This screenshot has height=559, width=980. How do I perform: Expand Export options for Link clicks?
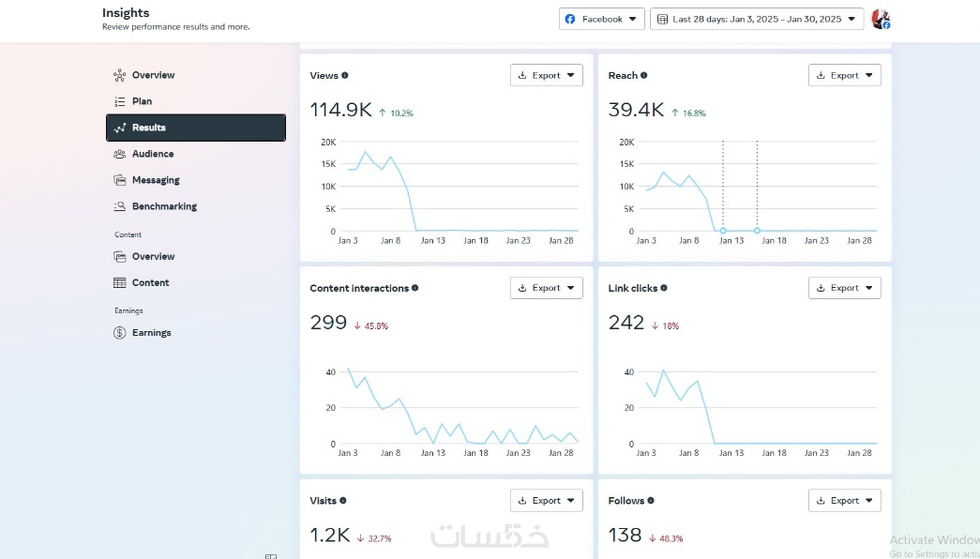click(845, 288)
